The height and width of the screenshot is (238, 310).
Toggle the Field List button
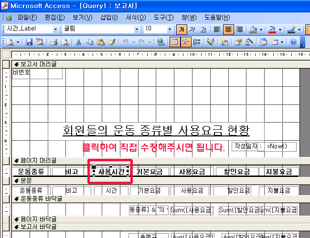pos(175,42)
